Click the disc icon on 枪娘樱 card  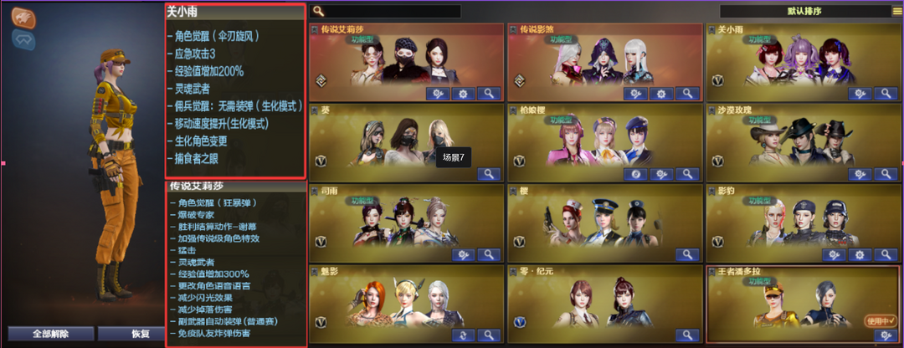coord(635,174)
